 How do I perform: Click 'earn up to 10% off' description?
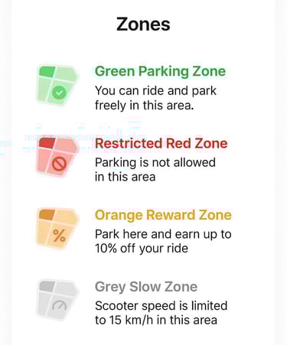click(163, 241)
